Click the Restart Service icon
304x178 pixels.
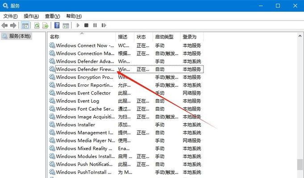104,25
